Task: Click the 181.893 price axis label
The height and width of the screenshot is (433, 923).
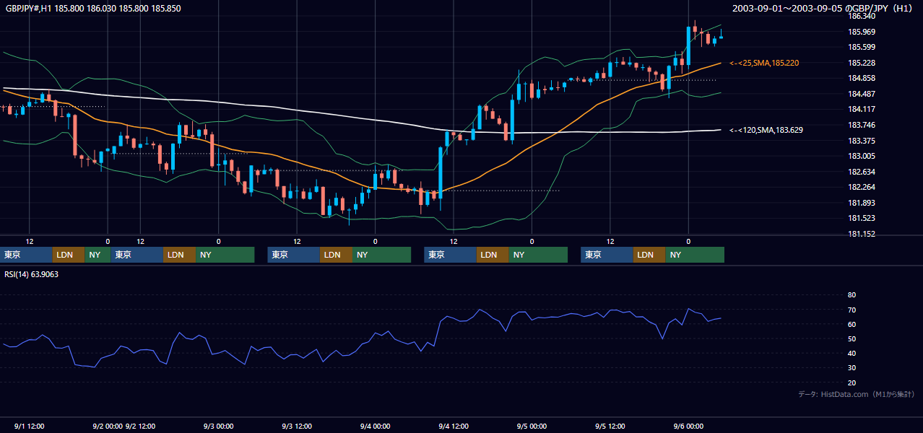Action: pos(862,204)
